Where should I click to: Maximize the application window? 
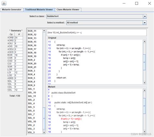pyautogui.click(x=136, y=3)
